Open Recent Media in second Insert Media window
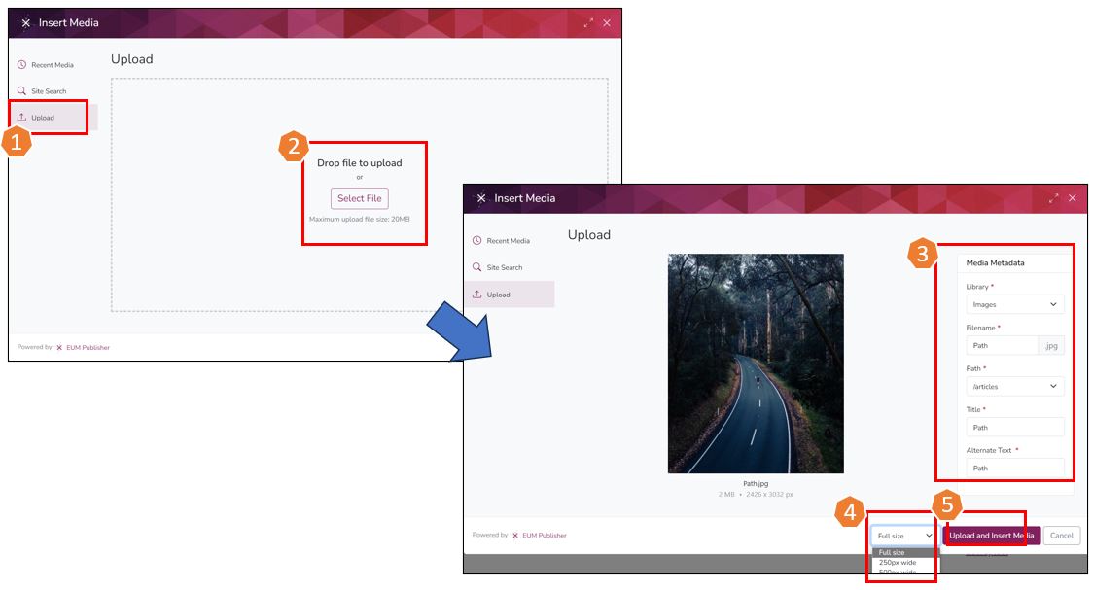 coord(509,241)
